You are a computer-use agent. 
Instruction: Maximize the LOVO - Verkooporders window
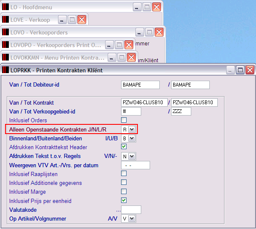pyautogui.click(x=149, y=32)
